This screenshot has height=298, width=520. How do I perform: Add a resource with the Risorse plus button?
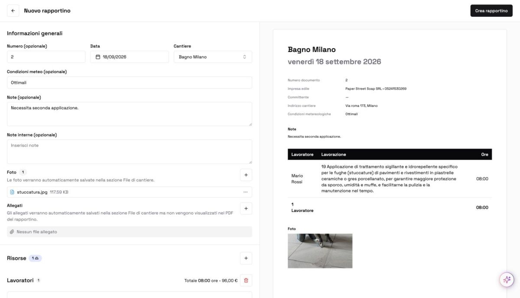tap(246, 258)
